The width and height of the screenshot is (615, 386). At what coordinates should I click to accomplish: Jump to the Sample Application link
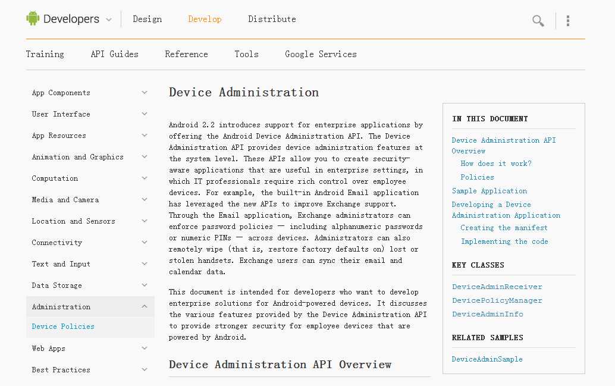[490, 191]
